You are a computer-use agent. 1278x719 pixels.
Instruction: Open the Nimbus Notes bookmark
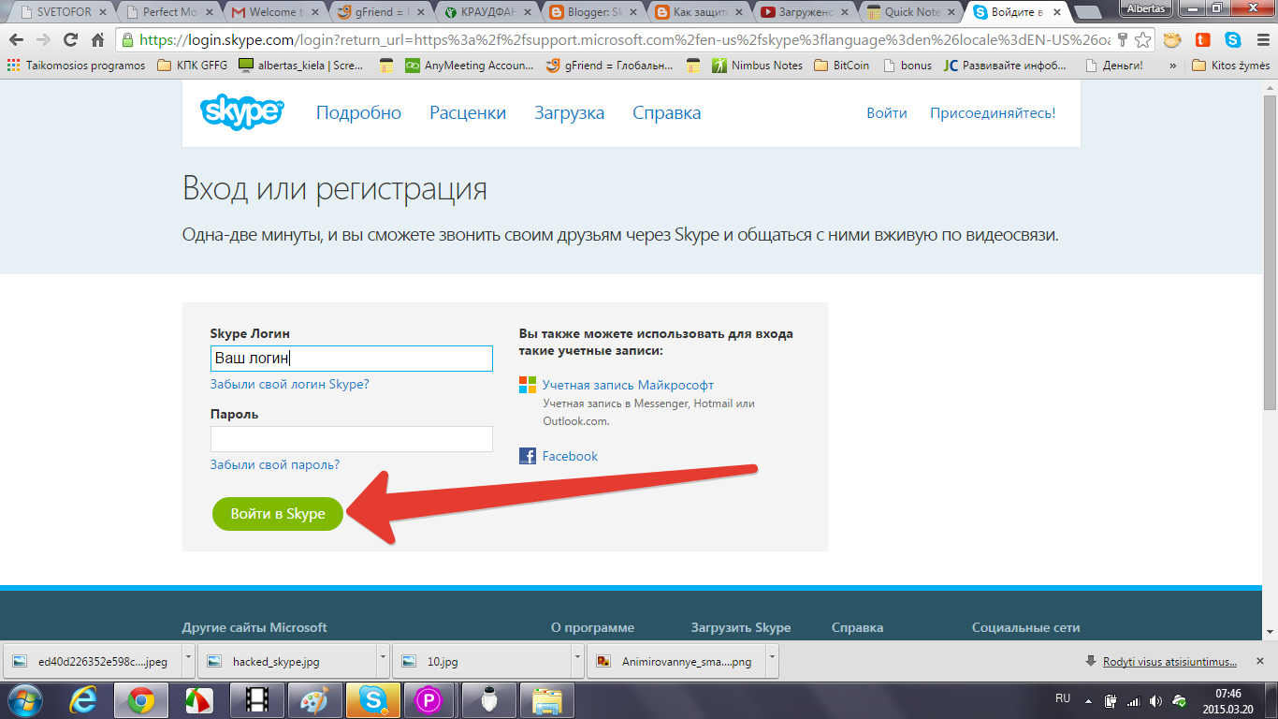click(757, 66)
